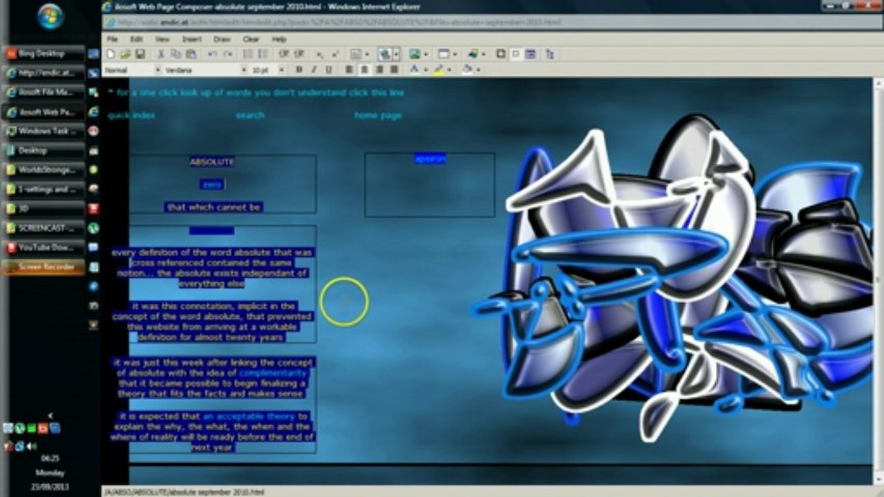Open the Verdana font dropdown
This screenshot has width=884, height=497.
[x=243, y=70]
